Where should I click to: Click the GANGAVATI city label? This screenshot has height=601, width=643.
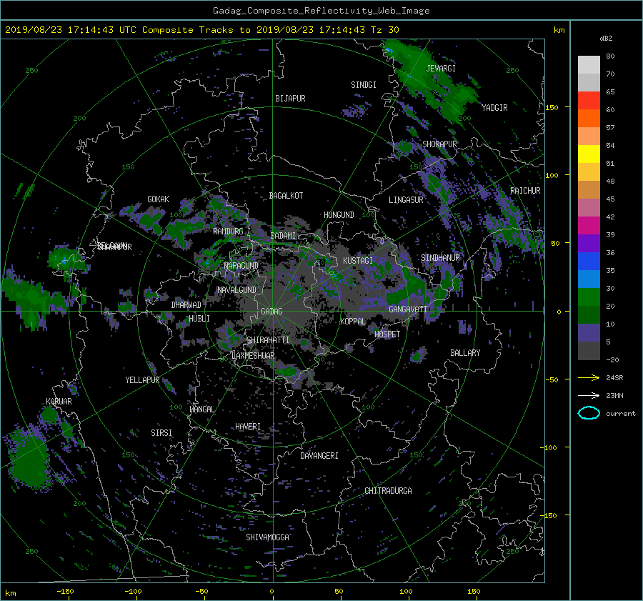pyautogui.click(x=408, y=309)
